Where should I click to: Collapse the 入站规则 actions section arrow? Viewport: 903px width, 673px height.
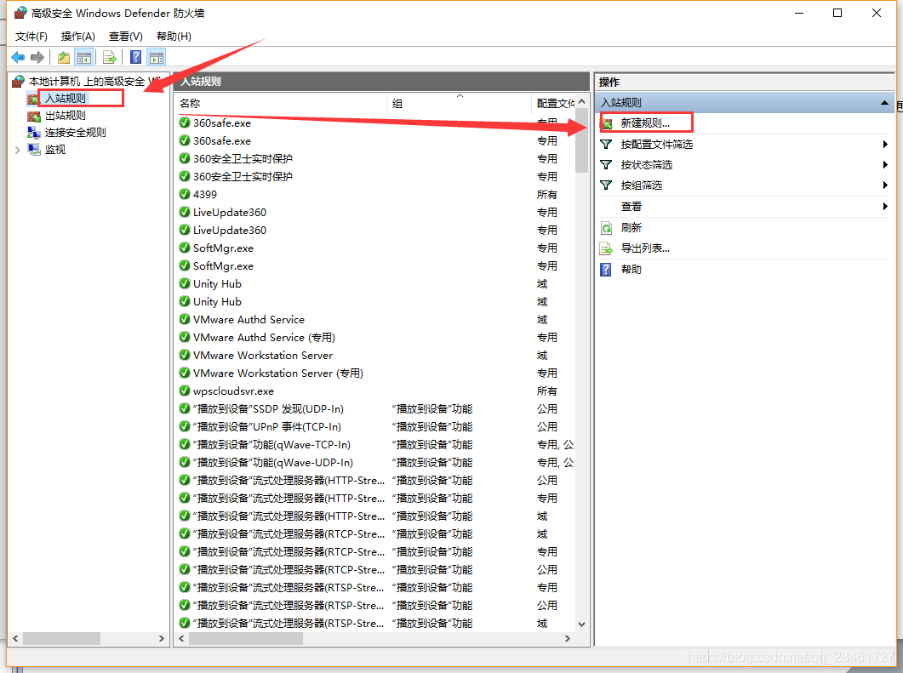point(884,103)
